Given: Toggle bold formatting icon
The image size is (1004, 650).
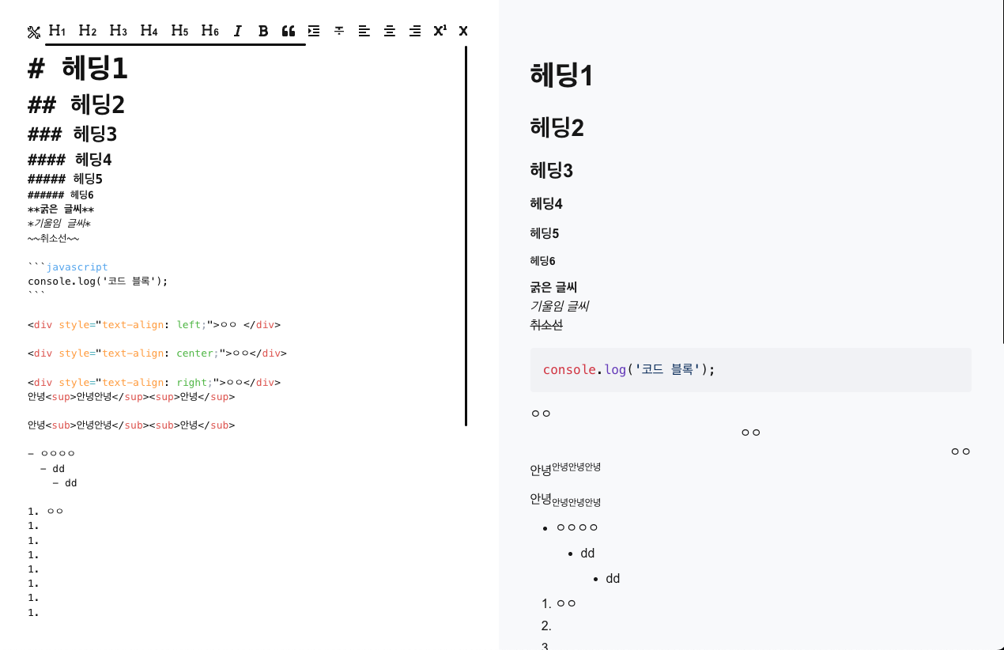Looking at the screenshot, I should tap(263, 31).
